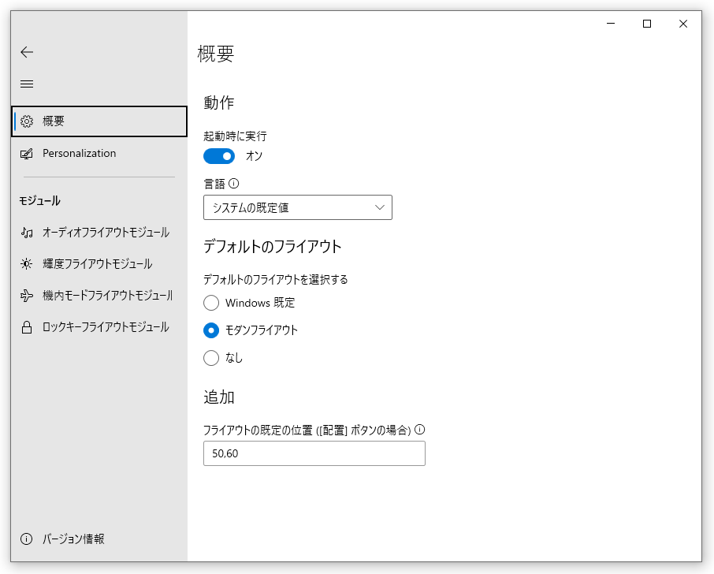This screenshot has height=574, width=714.
Task: Open 輝度フライアウトモジュール settings
Action: (99, 264)
